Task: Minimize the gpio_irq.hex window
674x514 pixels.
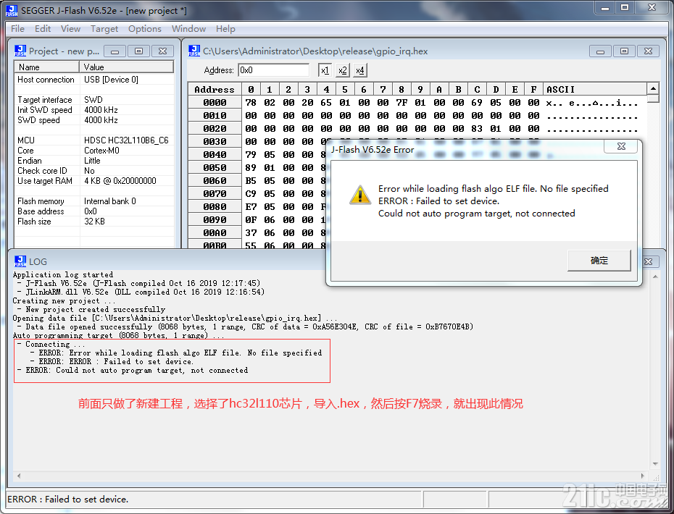Action: [601, 51]
